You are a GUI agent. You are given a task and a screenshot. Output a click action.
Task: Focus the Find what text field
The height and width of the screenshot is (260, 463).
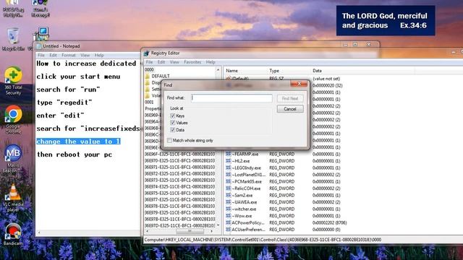(x=231, y=98)
